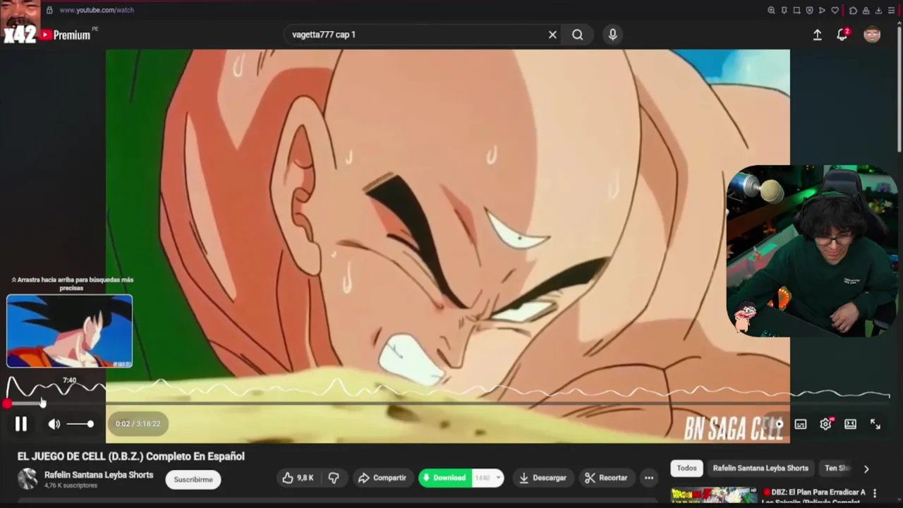Click the Compartir share button
This screenshot has height=508, width=903.
click(382, 478)
